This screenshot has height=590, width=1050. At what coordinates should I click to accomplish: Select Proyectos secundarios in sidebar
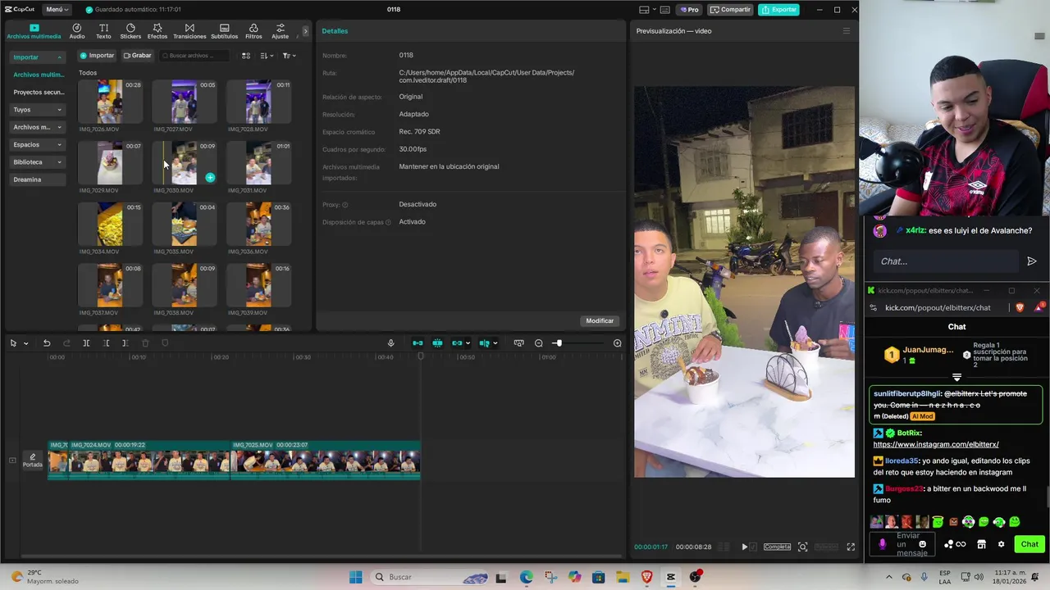(38, 93)
